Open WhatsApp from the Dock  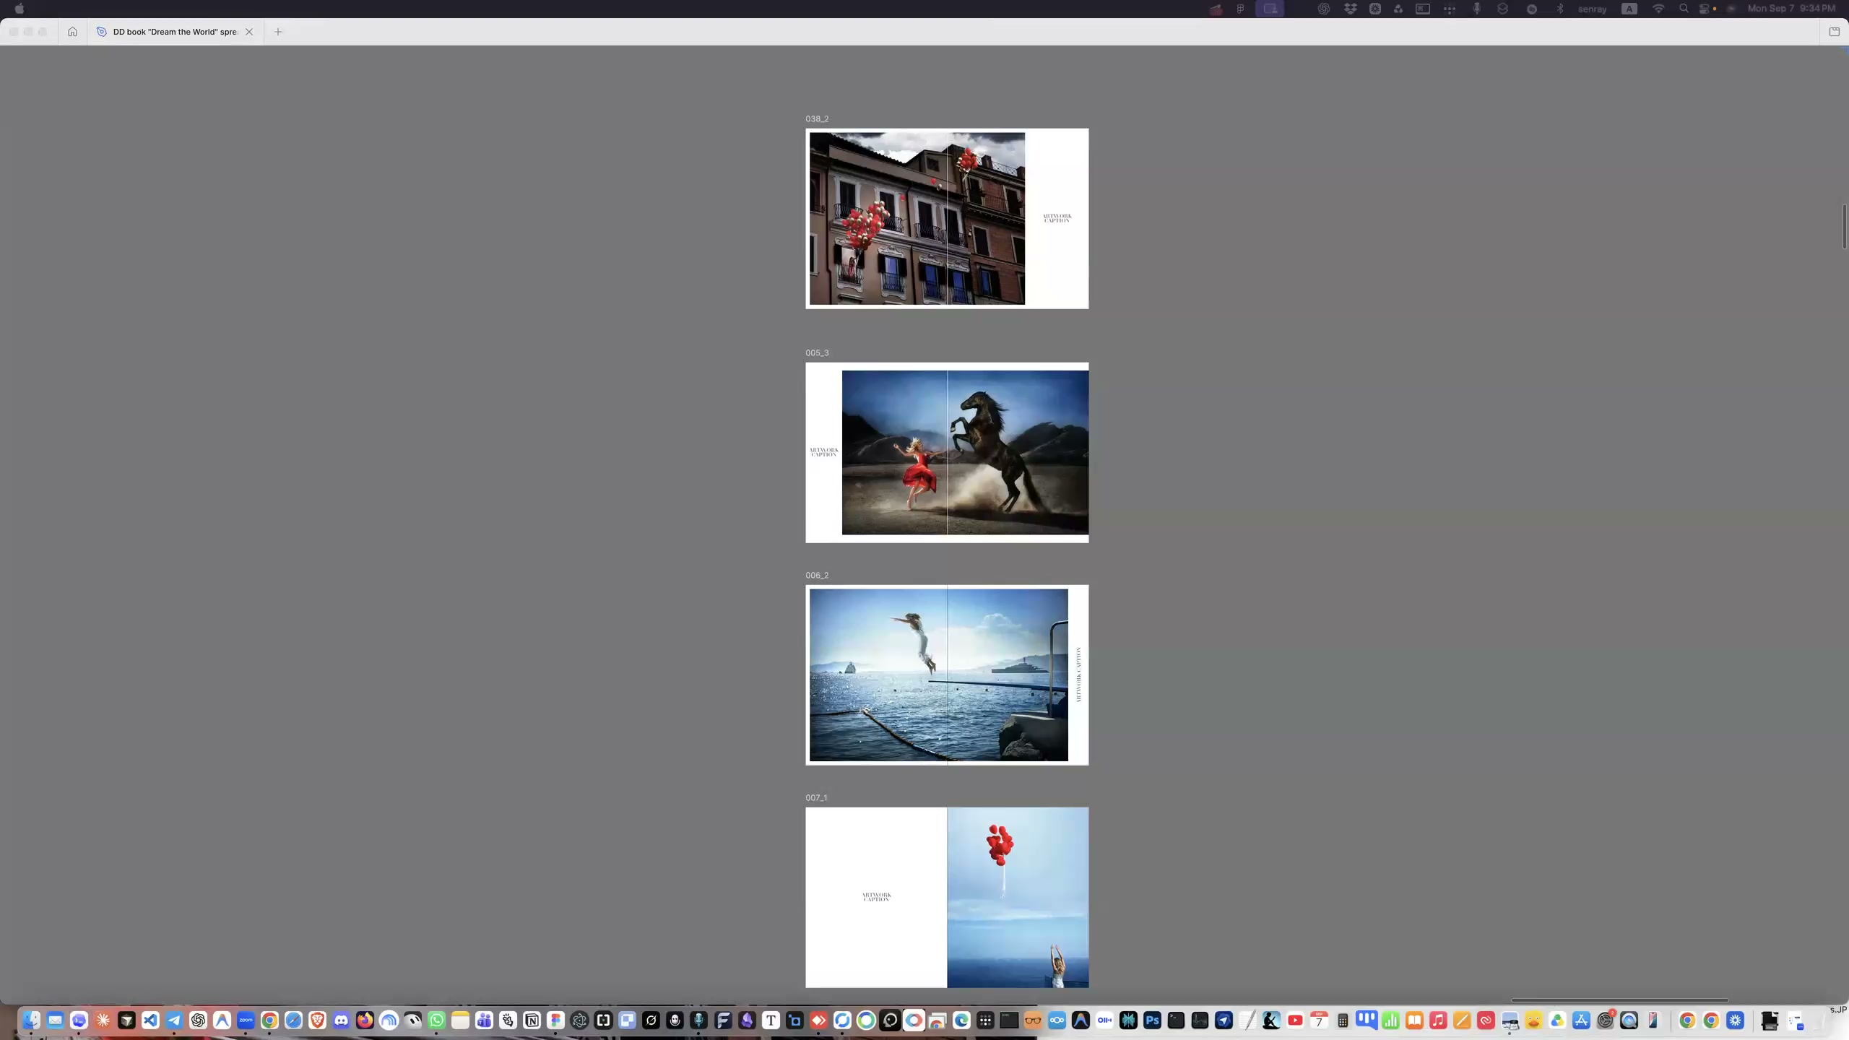point(436,1020)
